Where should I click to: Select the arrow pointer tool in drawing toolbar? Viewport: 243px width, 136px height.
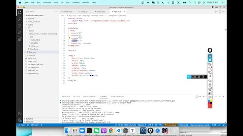pyautogui.click(x=210, y=60)
